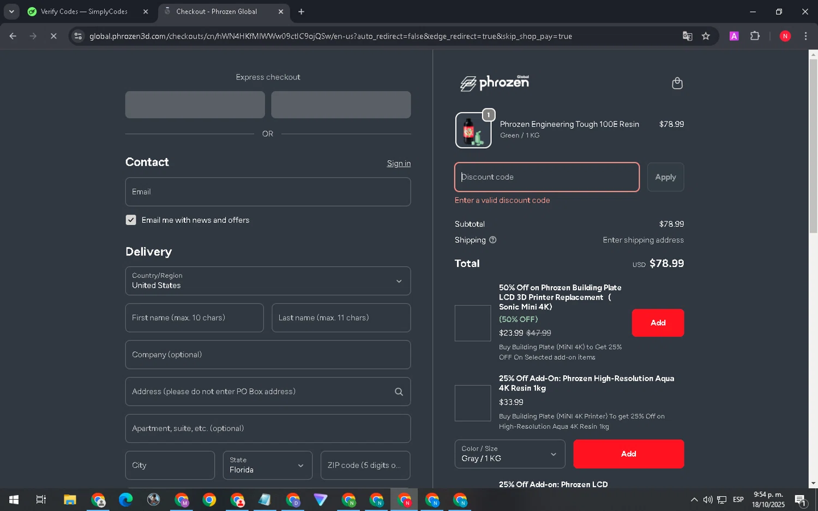Click the Phrozen Engineering Tough 100E Resin title
818x511 pixels.
coord(569,124)
